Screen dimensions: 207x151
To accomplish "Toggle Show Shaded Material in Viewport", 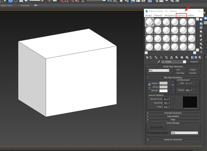I will [x=187, y=57].
